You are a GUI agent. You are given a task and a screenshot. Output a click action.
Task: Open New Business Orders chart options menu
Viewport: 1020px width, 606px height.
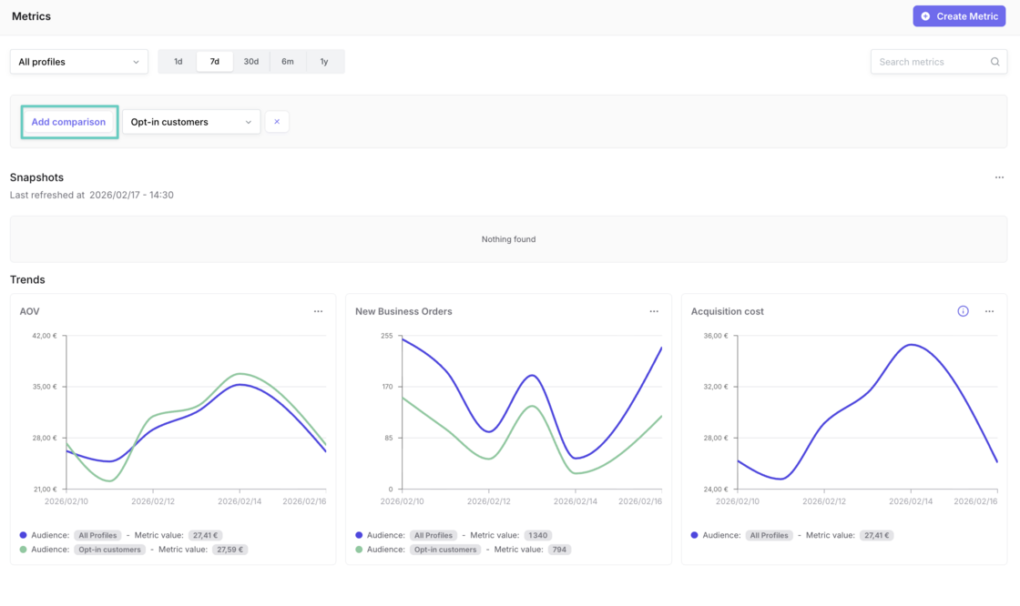coord(654,311)
